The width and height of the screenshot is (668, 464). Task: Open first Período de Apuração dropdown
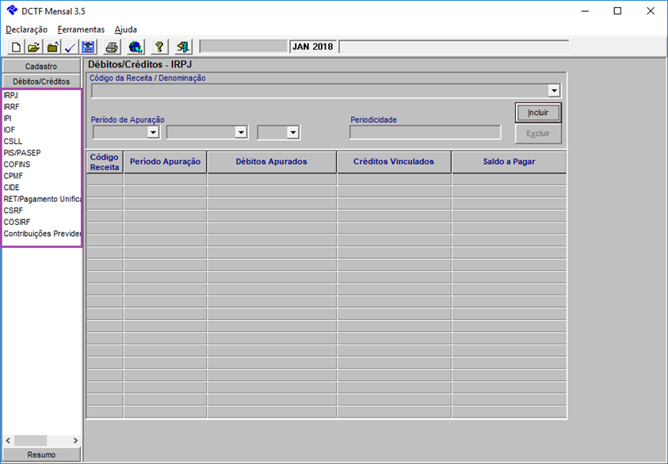click(152, 132)
